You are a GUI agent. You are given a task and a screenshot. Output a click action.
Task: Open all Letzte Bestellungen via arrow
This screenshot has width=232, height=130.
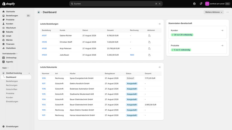pyautogui.click(x=159, y=24)
